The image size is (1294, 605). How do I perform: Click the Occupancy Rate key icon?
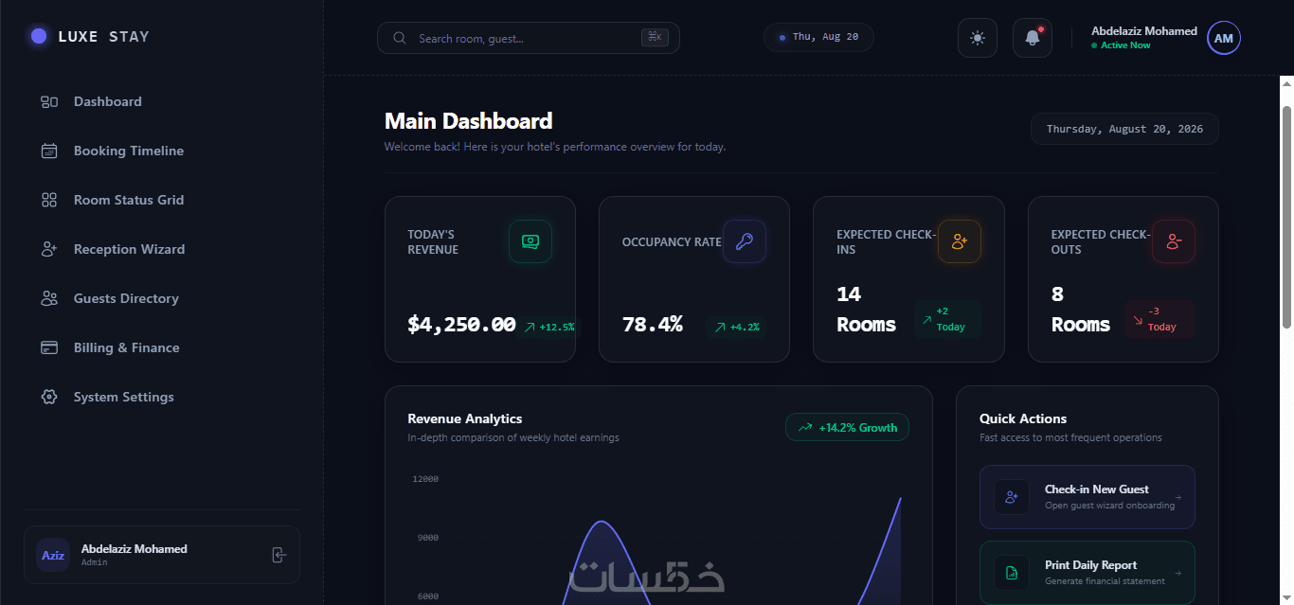[x=745, y=241]
